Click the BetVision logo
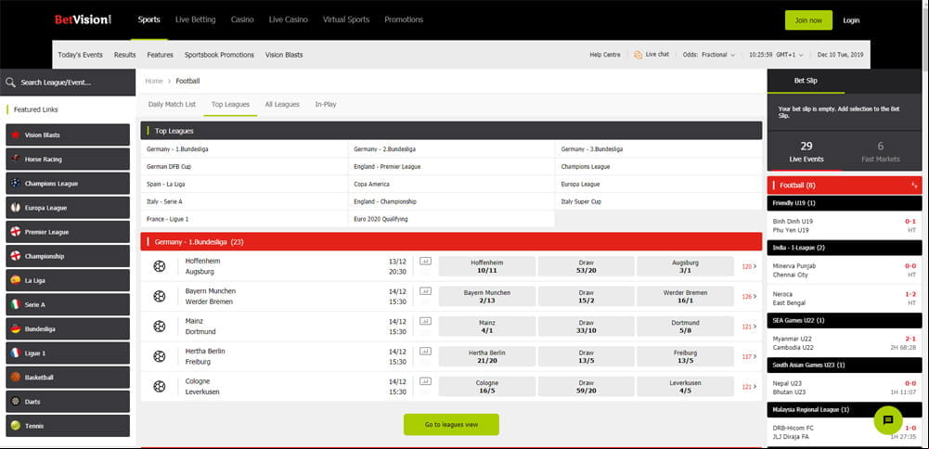Image resolution: width=929 pixels, height=449 pixels. (x=83, y=19)
